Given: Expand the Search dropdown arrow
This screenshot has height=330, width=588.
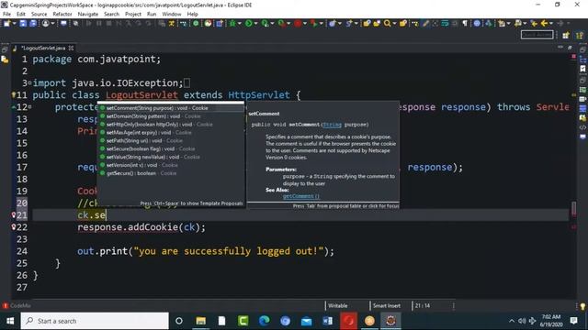Looking at the screenshot, I should point(394,23).
